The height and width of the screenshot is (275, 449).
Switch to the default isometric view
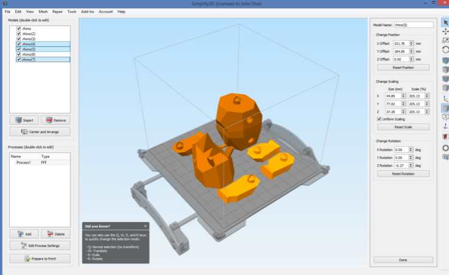click(445, 61)
